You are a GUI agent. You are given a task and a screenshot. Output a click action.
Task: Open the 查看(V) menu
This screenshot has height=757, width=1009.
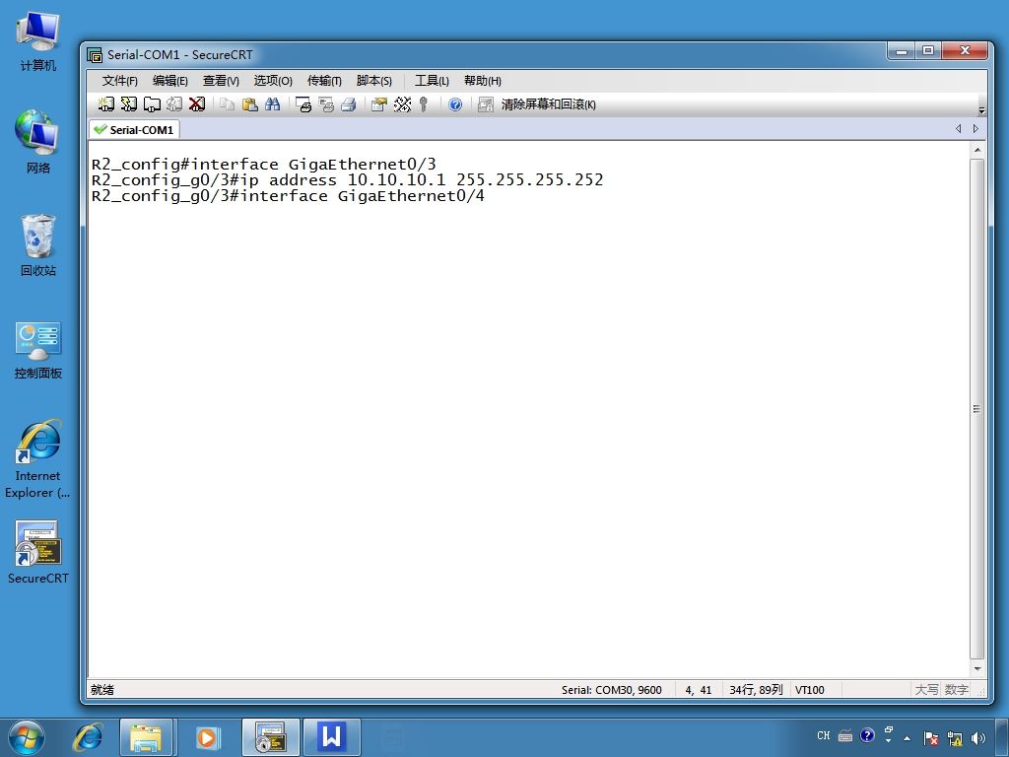pyautogui.click(x=221, y=81)
